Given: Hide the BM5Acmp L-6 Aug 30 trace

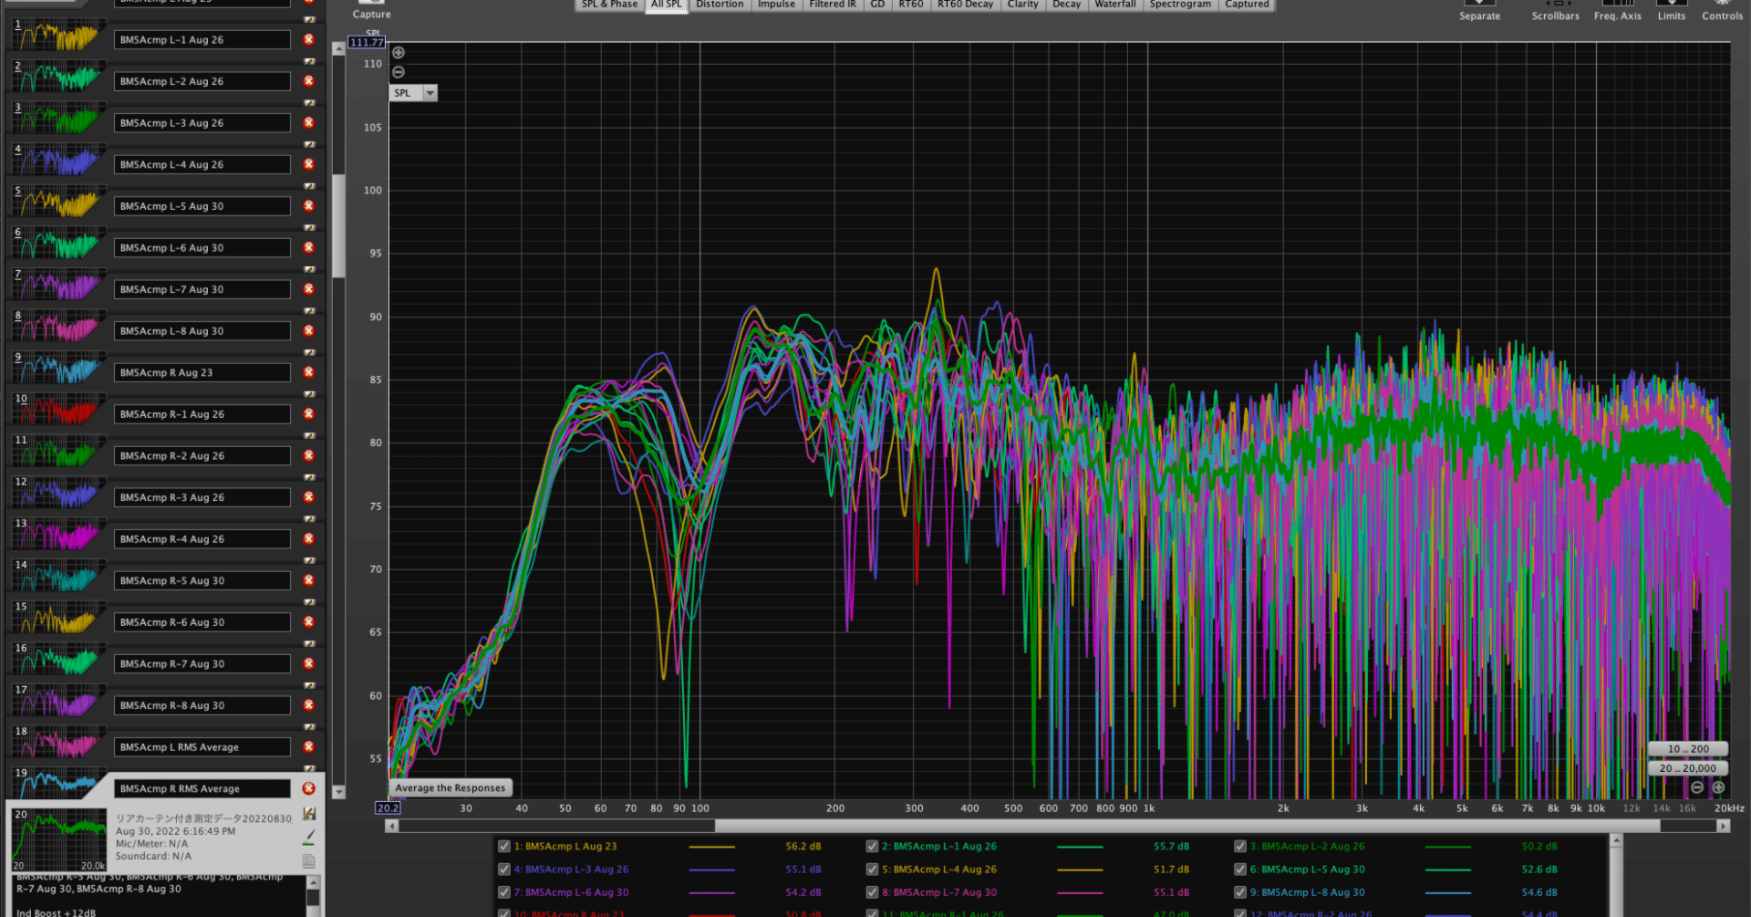Looking at the screenshot, I should click(x=504, y=892).
